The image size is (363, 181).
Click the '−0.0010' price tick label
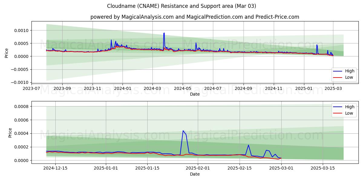click(x=20, y=82)
